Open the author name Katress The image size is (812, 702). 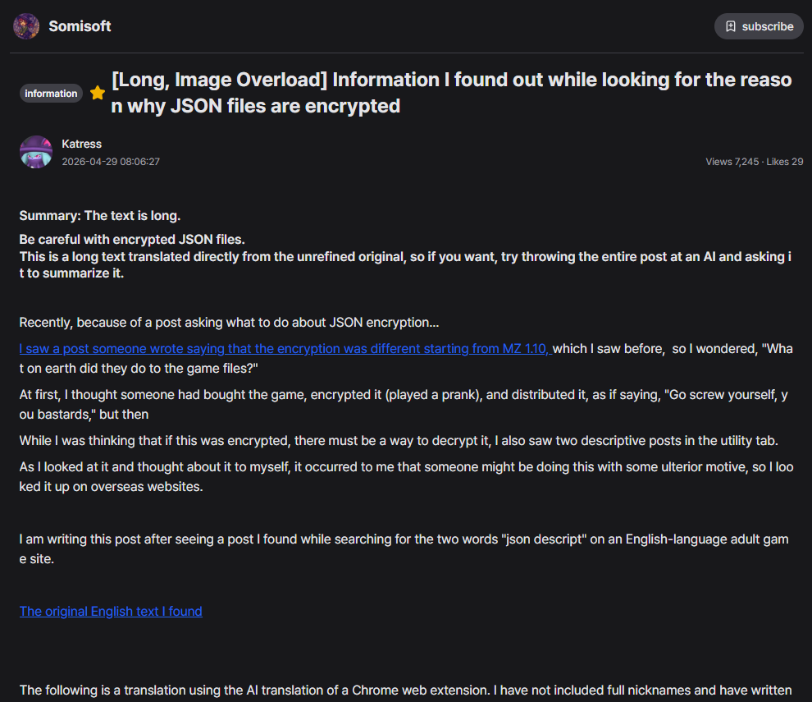tap(82, 144)
